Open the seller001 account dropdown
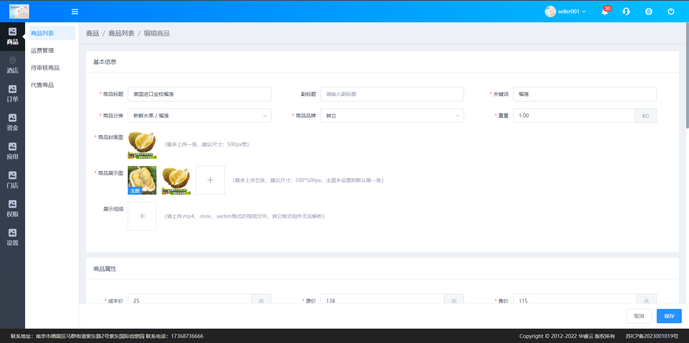Viewport: 689px width, 343px height. click(x=566, y=11)
